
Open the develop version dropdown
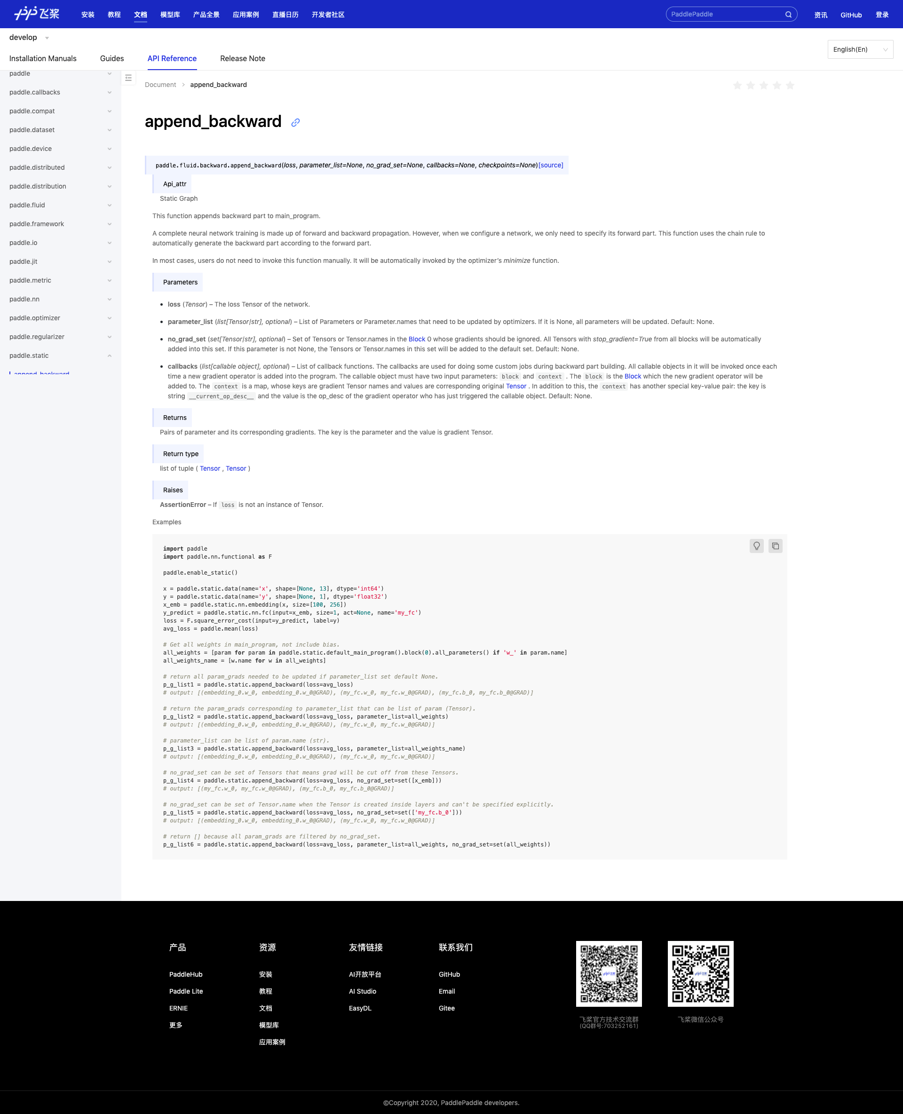point(29,38)
